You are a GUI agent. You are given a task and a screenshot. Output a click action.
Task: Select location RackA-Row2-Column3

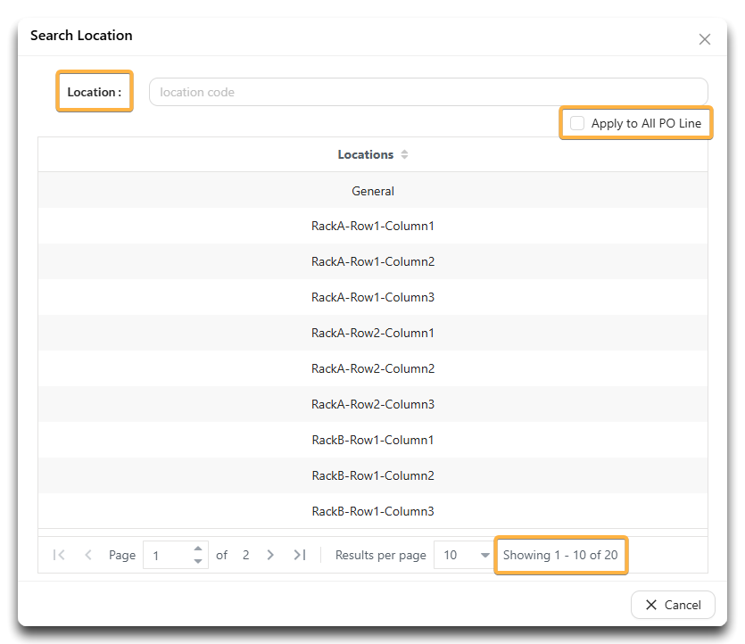click(x=373, y=404)
